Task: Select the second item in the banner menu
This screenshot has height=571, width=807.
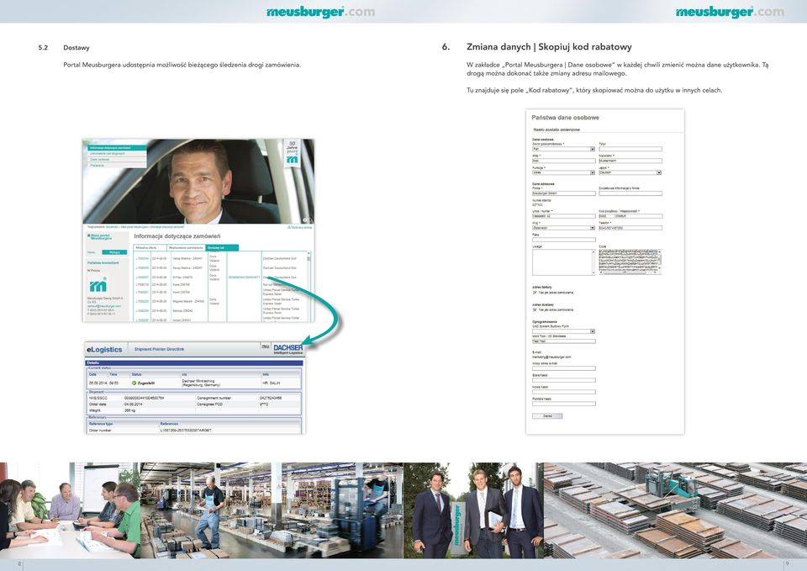Action: (117, 153)
